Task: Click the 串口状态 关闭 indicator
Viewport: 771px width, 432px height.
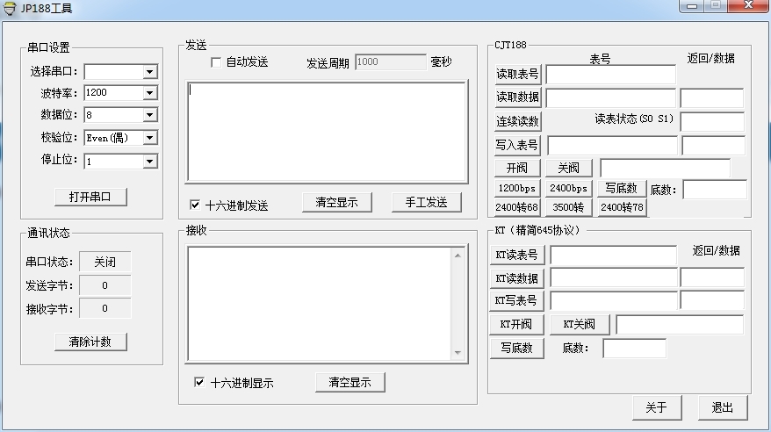Action: [x=105, y=262]
